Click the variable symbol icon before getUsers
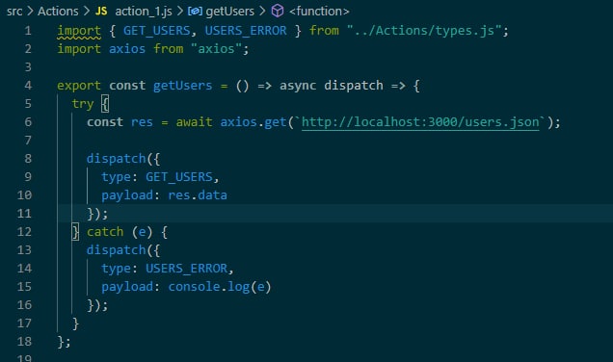Viewport: 613px width, 362px height. [x=195, y=12]
